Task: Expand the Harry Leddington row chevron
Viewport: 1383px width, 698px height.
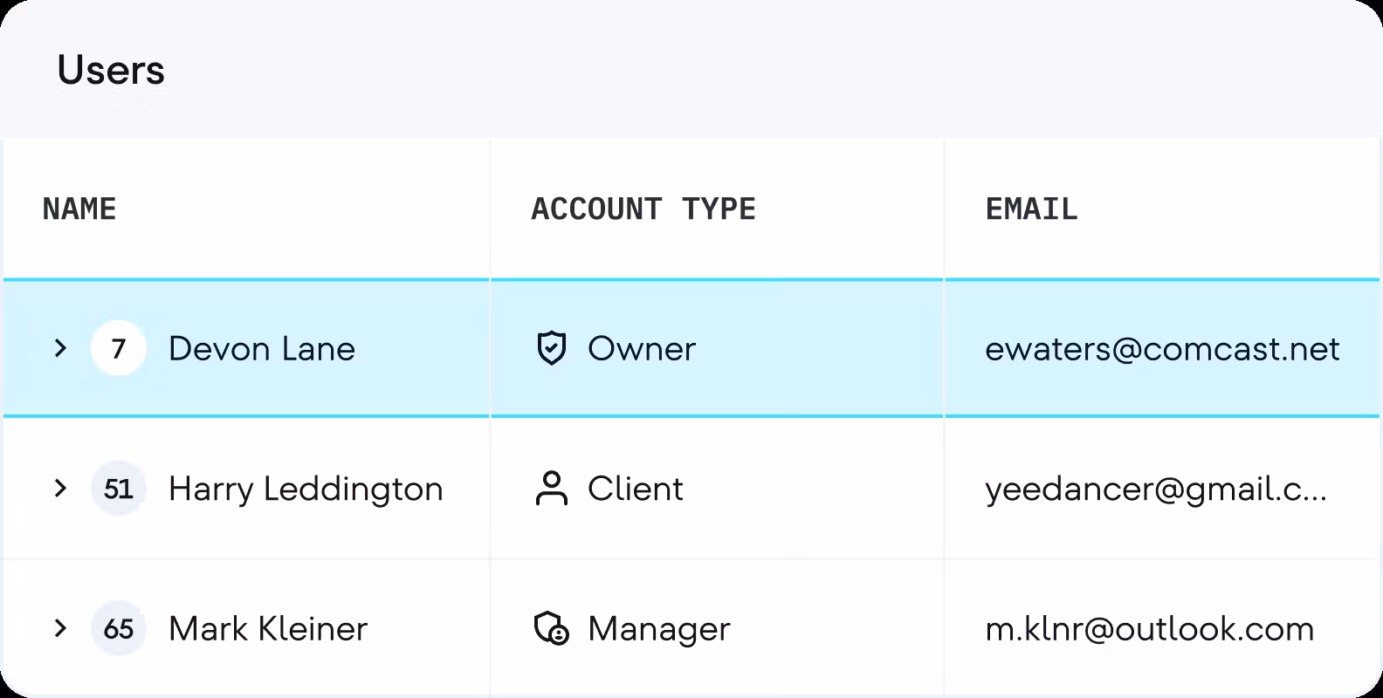Action: point(60,489)
